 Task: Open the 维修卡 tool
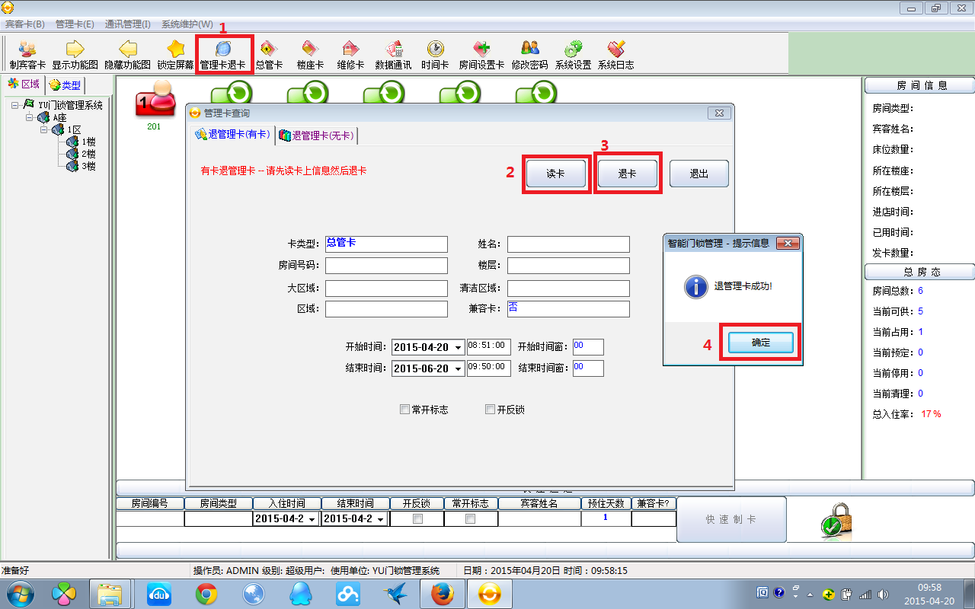350,55
